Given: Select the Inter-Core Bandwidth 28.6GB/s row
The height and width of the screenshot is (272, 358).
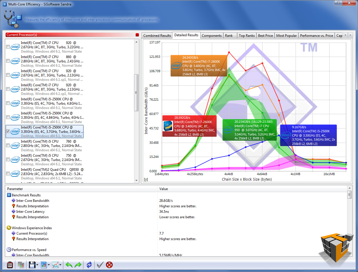Looking at the screenshot, I should click(x=176, y=201).
